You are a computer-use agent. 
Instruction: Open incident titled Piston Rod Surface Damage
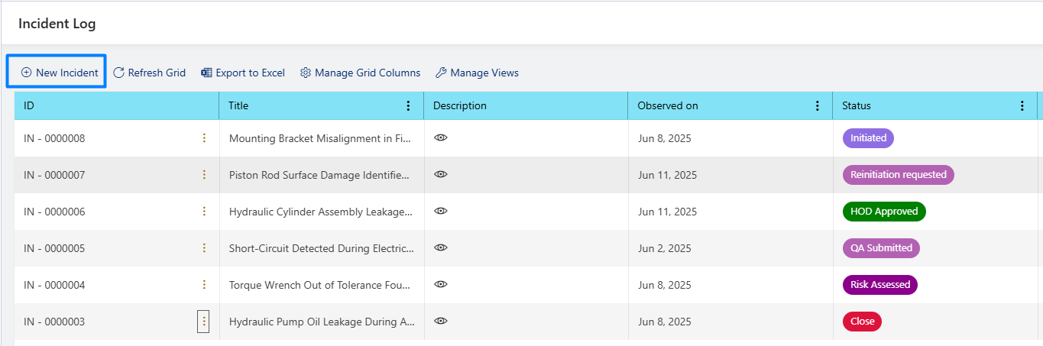click(321, 175)
